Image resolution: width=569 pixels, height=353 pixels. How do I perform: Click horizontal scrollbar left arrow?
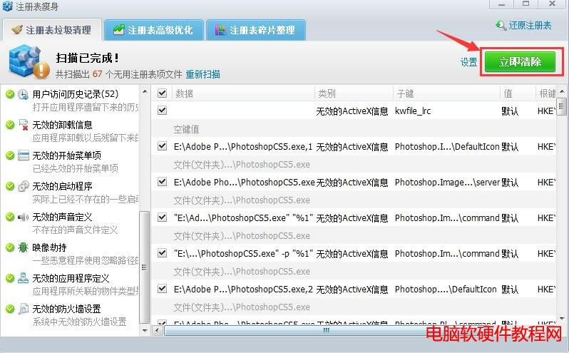(157, 330)
